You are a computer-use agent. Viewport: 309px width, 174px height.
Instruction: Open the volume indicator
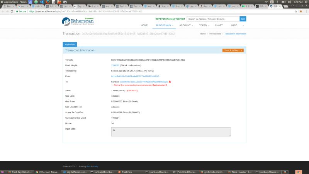coord(289,2)
